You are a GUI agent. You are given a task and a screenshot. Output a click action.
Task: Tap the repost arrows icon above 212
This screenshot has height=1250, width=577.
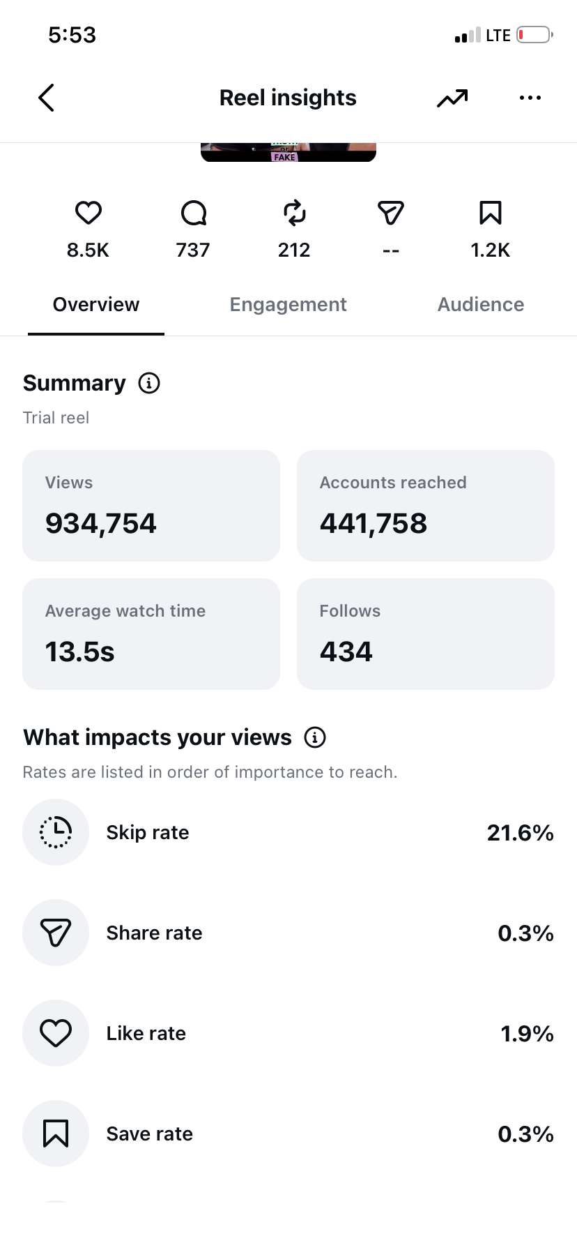click(x=295, y=213)
